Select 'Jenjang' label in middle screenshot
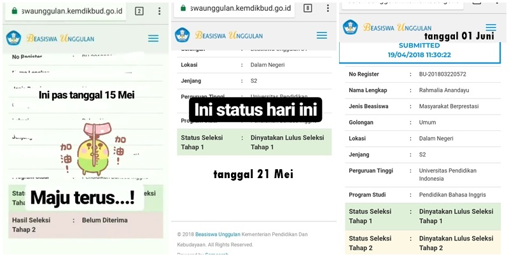 [191, 81]
